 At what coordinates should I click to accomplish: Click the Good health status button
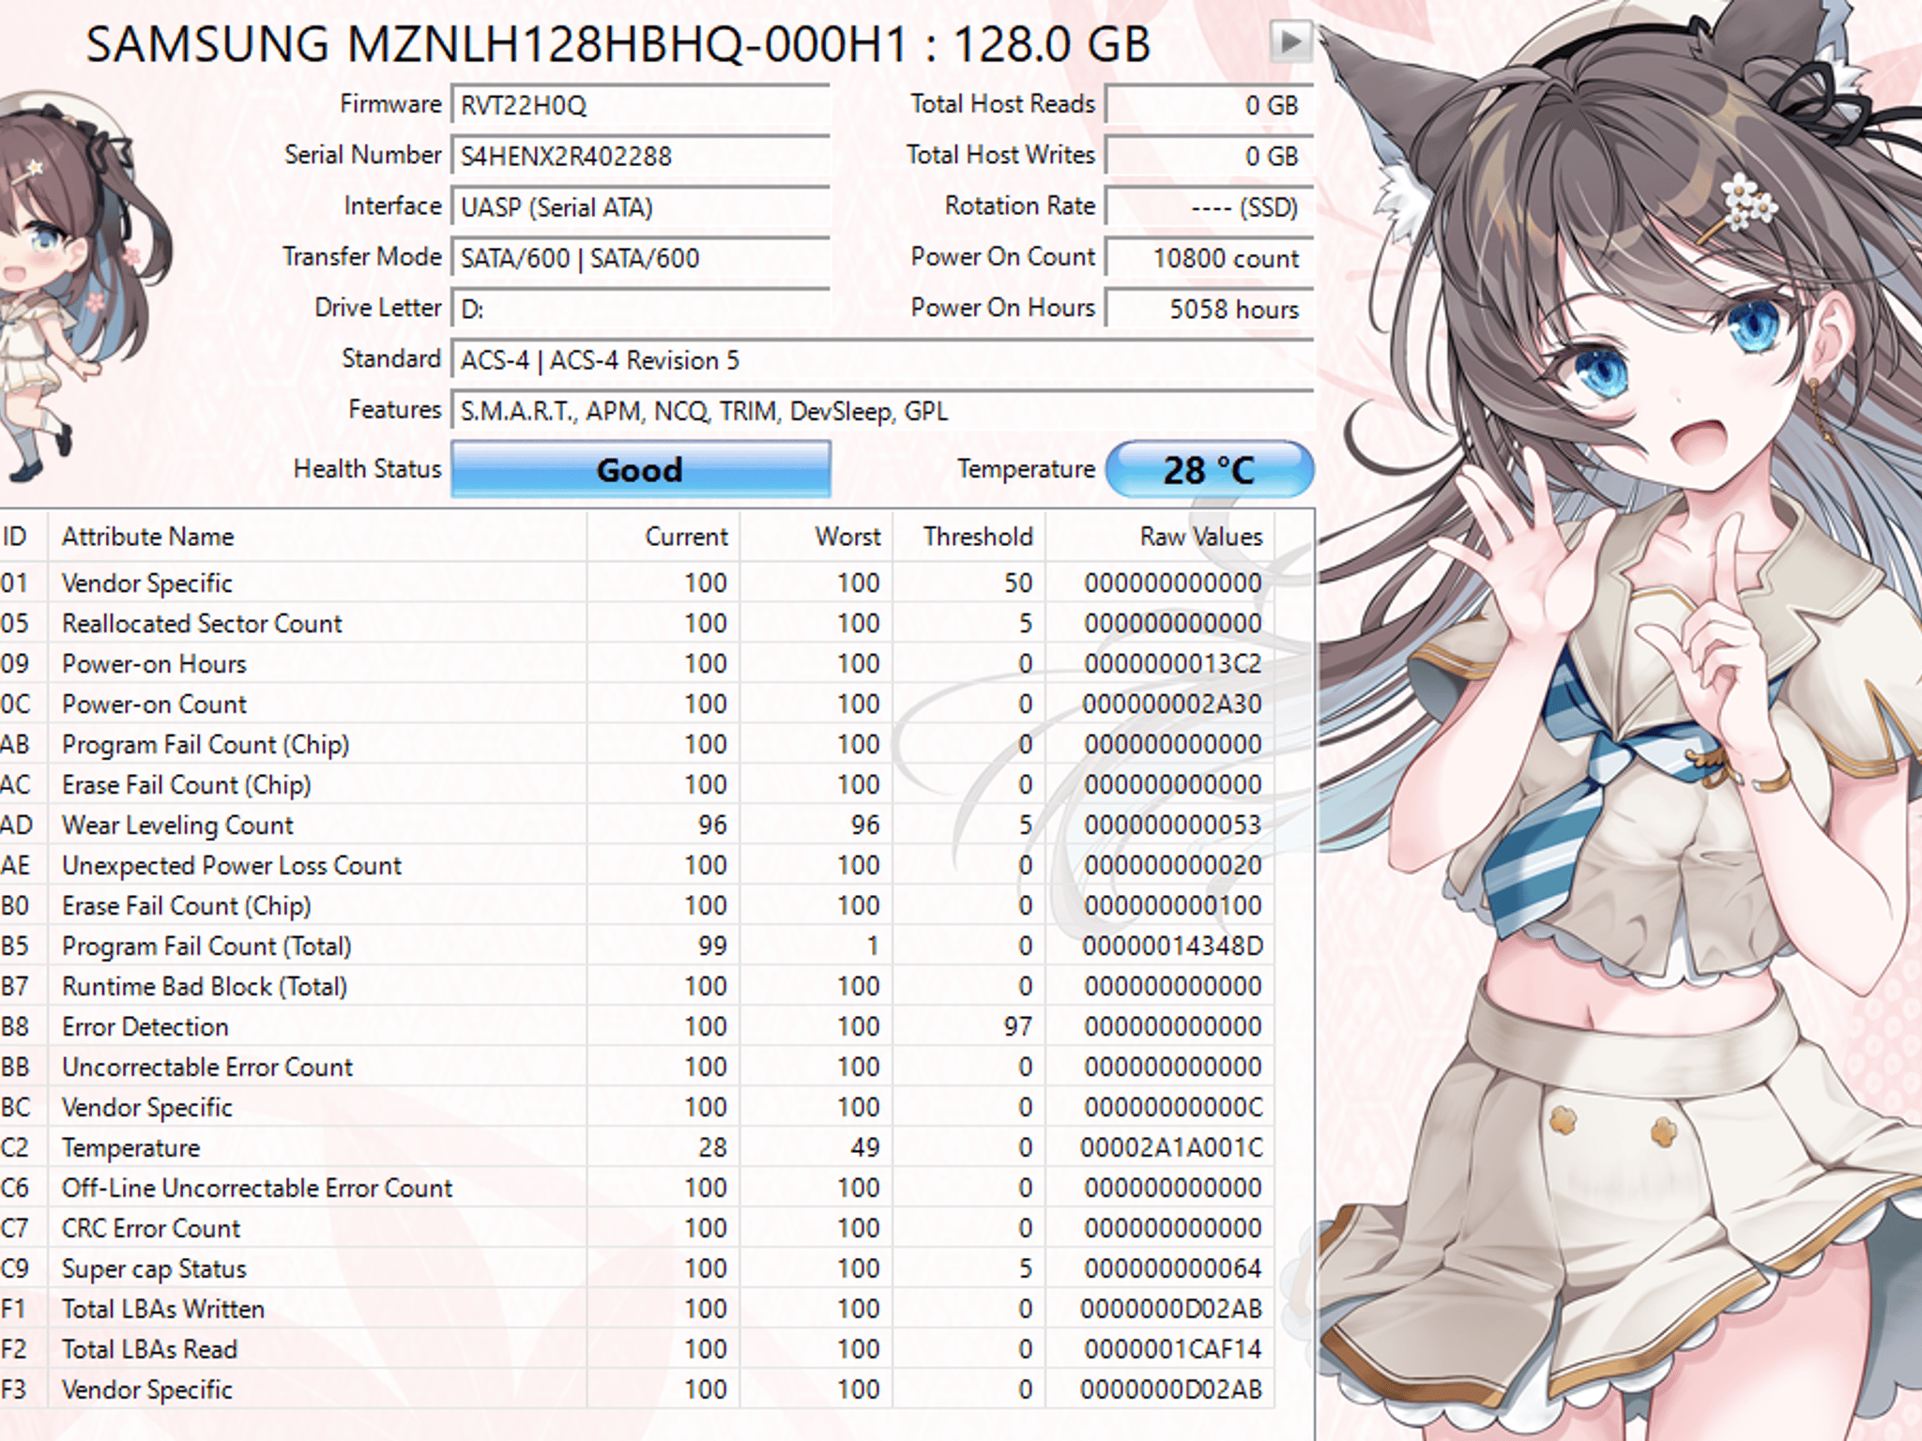click(640, 469)
